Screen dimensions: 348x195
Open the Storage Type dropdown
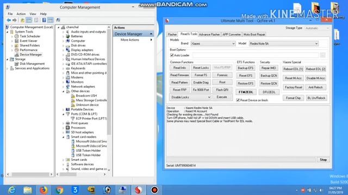pos(317,28)
